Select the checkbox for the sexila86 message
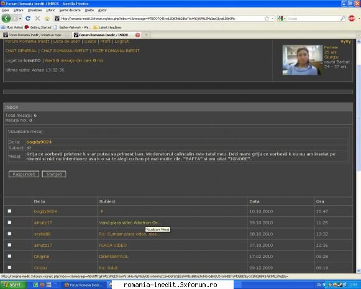The height and width of the screenshot is (289, 361). (9, 234)
